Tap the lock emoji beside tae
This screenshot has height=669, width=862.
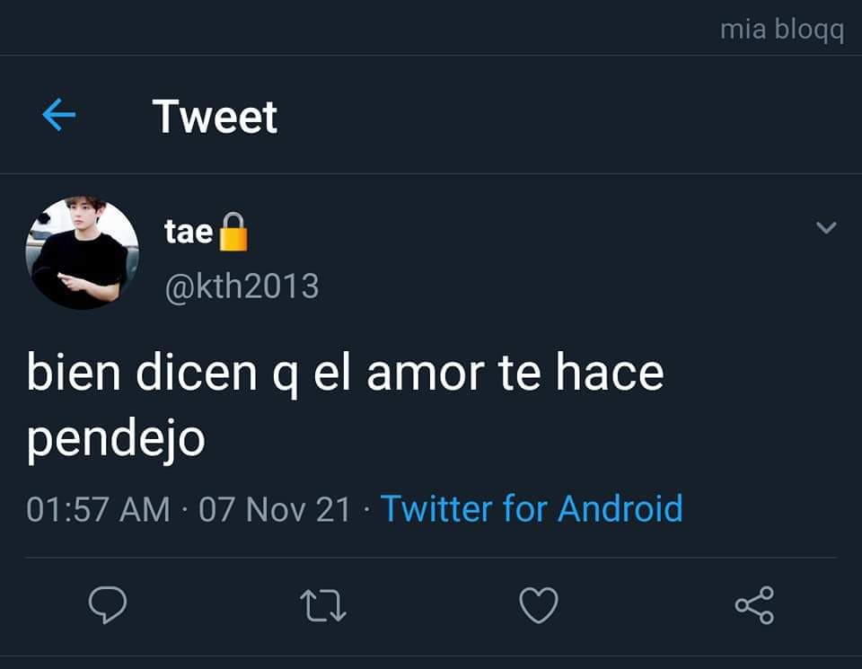(233, 232)
